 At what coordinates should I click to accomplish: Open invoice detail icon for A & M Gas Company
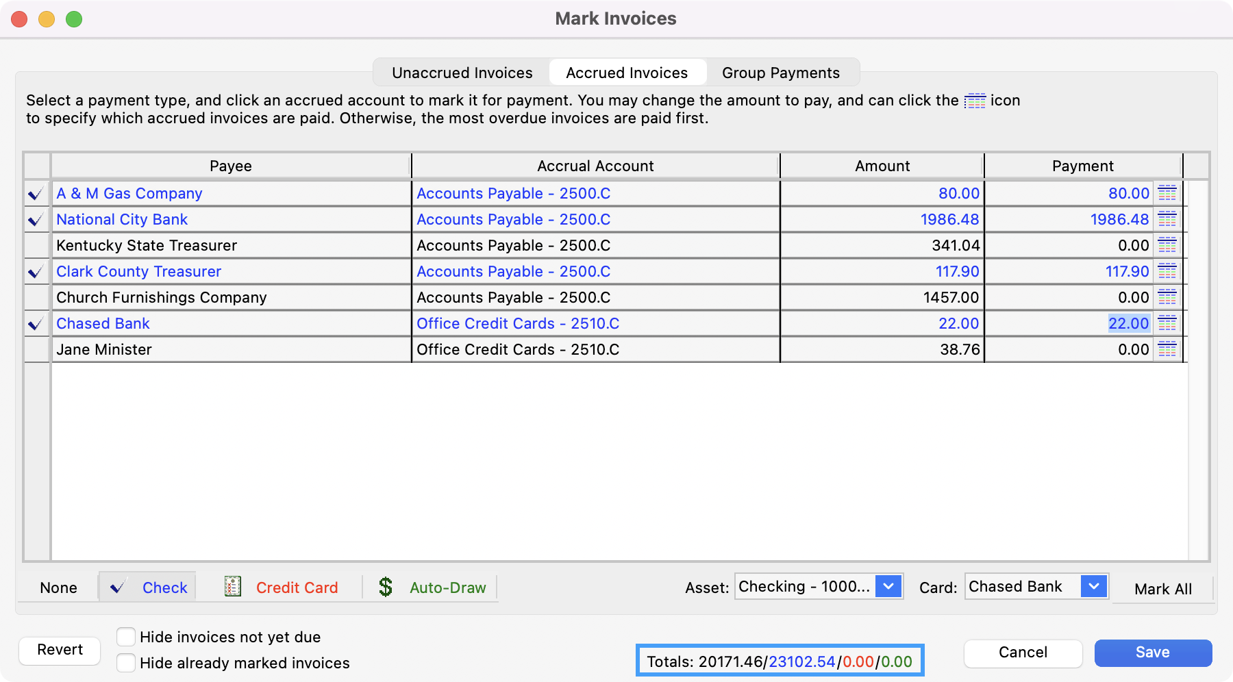coord(1167,194)
